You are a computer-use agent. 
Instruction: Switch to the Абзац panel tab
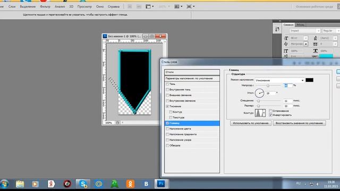(300, 25)
